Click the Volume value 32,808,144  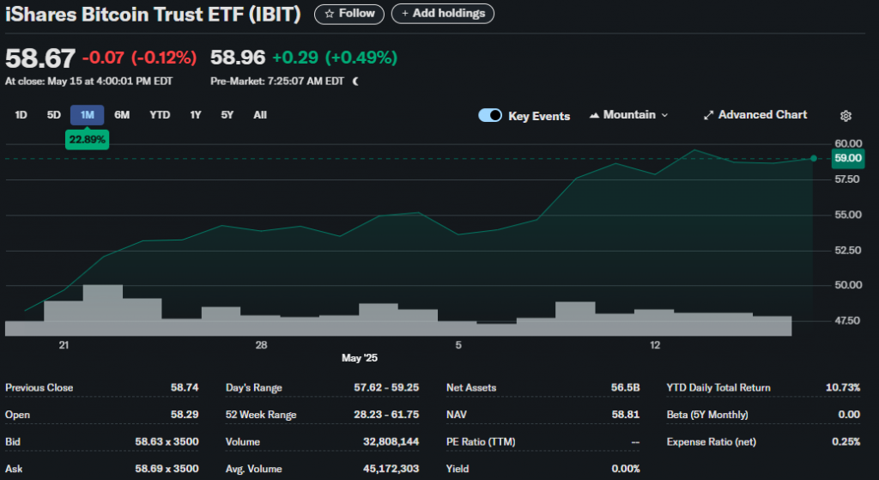[x=391, y=441]
